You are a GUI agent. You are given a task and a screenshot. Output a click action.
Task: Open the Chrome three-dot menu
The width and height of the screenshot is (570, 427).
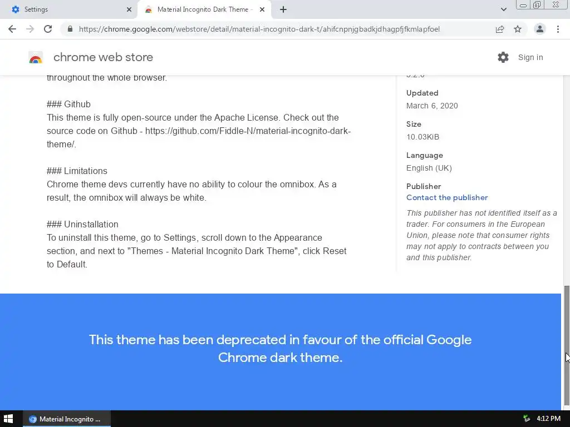(x=558, y=29)
